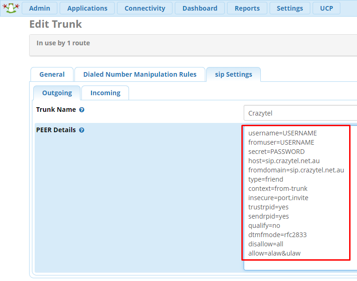Image resolution: width=357 pixels, height=281 pixels.
Task: Go to the Dashboard menu item
Action: (x=200, y=8)
